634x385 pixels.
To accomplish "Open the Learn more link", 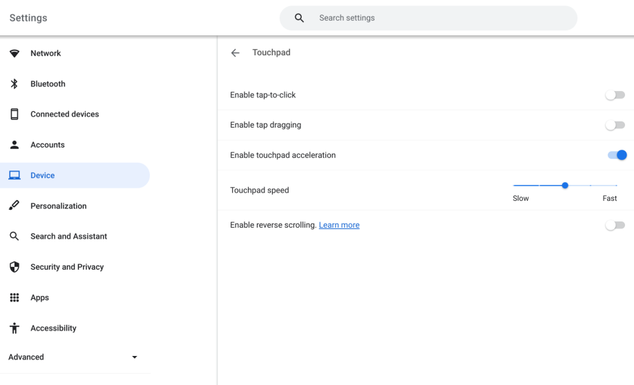I will [339, 225].
